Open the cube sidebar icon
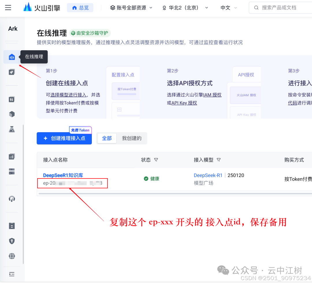Screen dimensions: 312x283 coord(12,114)
